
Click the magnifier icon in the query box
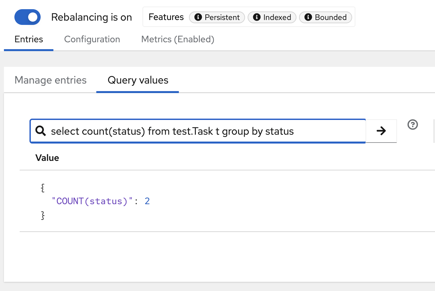pos(41,131)
